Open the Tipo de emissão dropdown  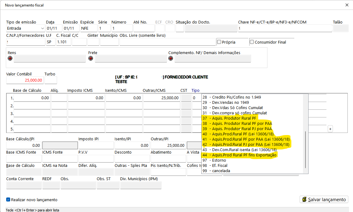(42, 28)
